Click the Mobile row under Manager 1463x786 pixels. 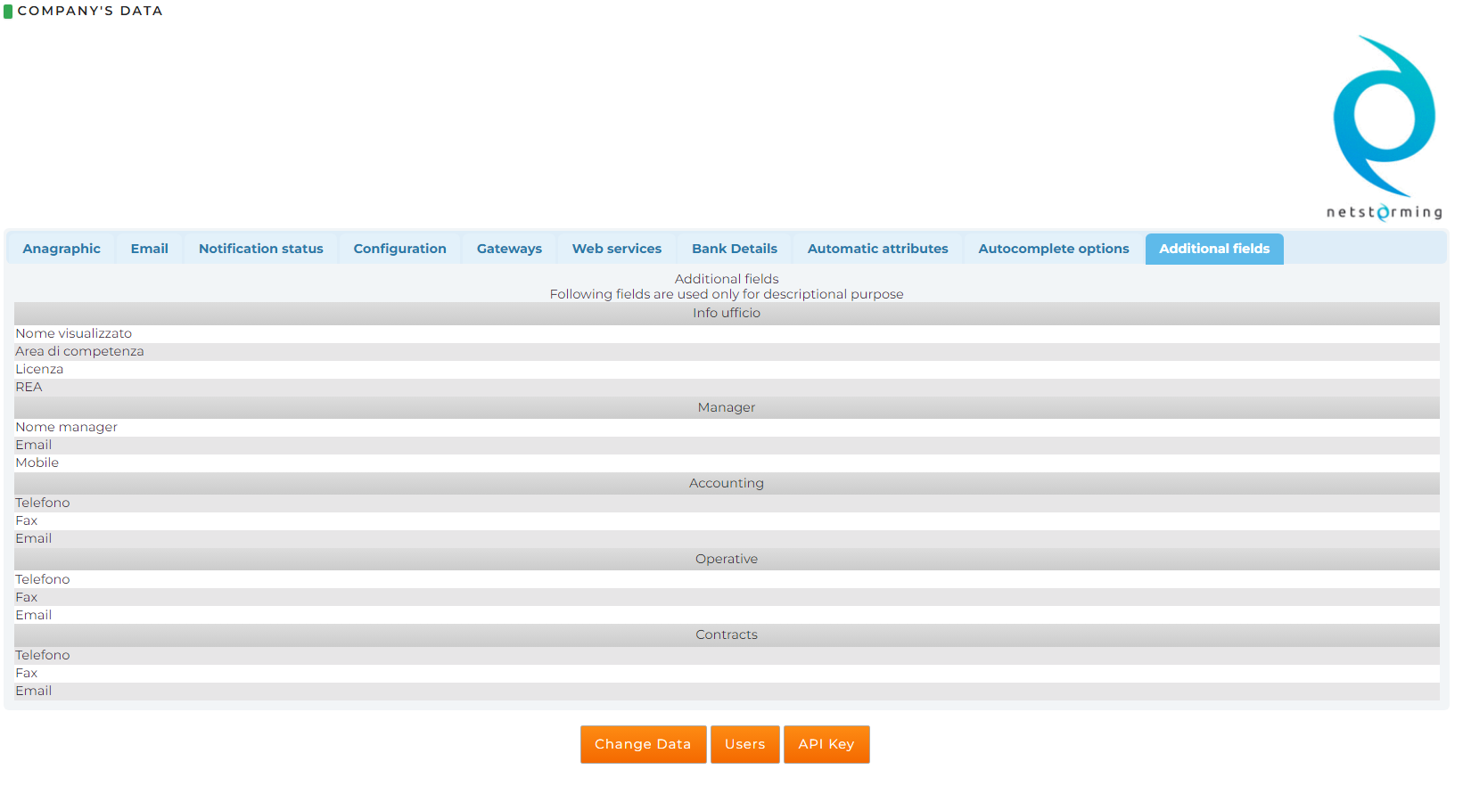coord(37,463)
